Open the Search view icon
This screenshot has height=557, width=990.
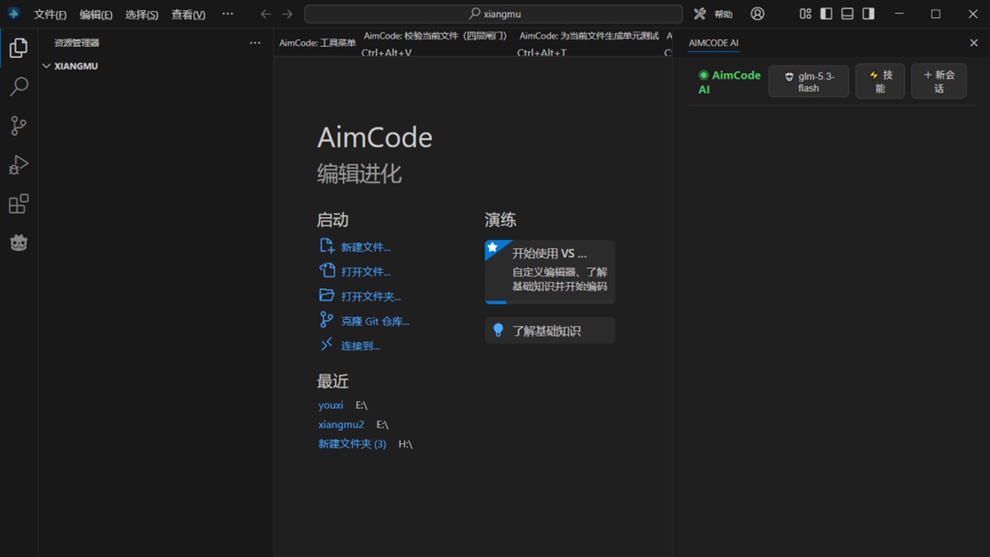coord(18,87)
